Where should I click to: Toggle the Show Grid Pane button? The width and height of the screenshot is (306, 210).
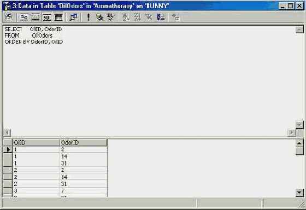pyautogui.click(x=36, y=17)
